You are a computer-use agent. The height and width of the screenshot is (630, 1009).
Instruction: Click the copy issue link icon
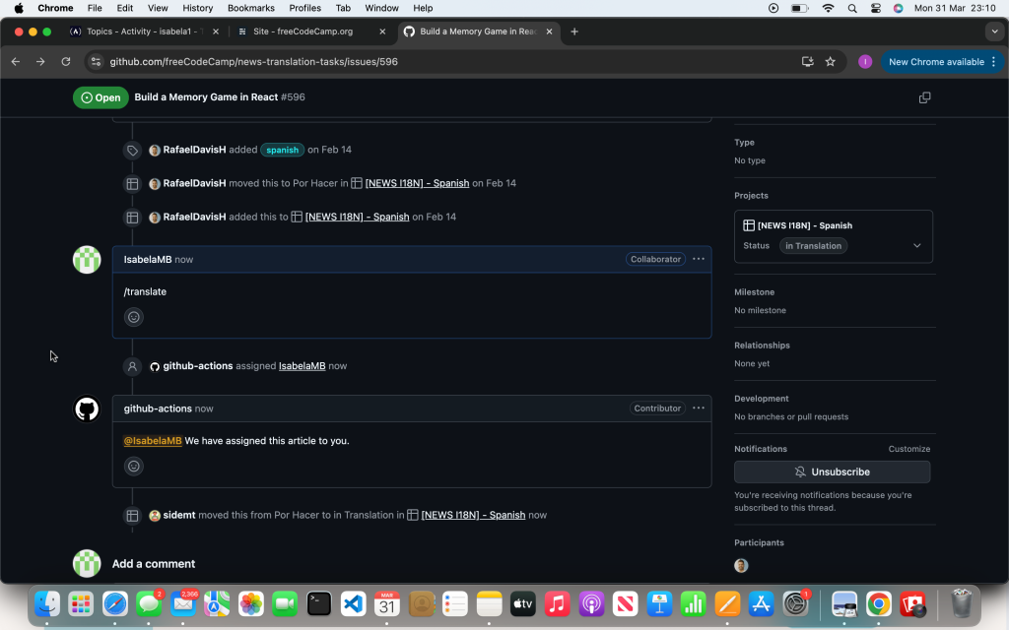pos(924,97)
